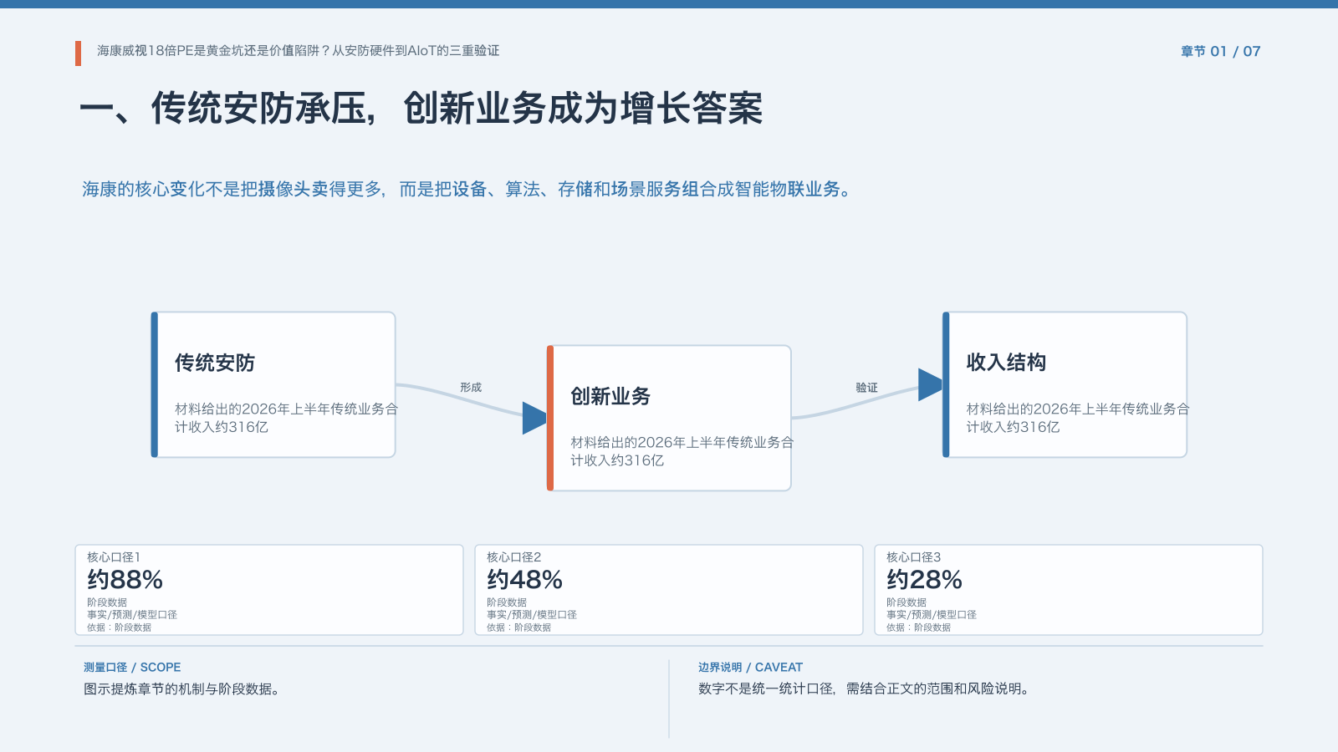This screenshot has height=752, width=1338.
Task: Select the caveat text 数字不是统一统计口径
Action: pos(766,689)
